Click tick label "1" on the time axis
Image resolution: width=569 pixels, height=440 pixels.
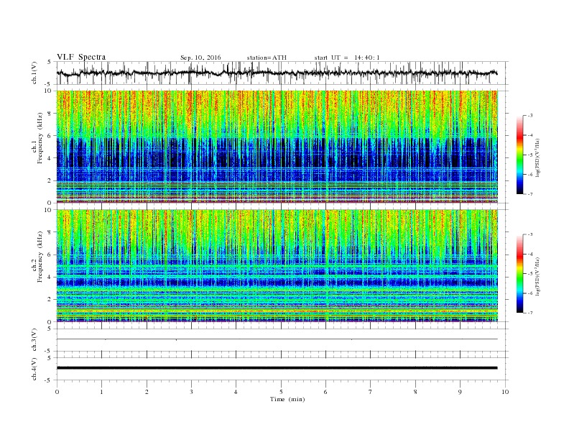[x=101, y=392]
